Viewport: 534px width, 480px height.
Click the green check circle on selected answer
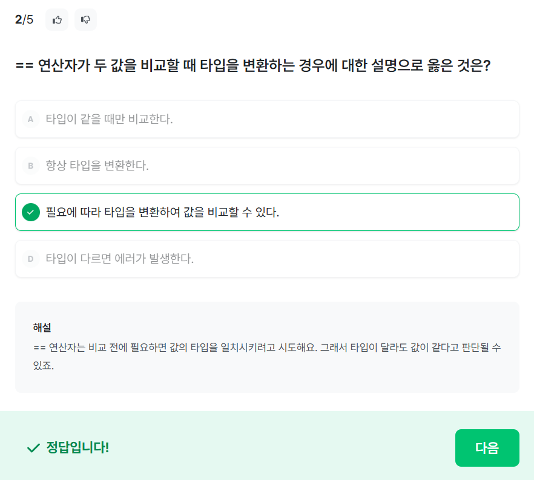click(30, 212)
